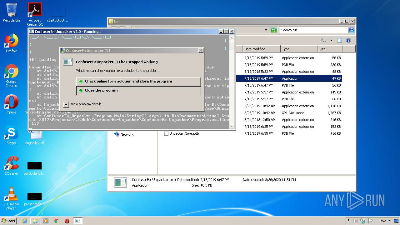Launch Skype from the desktop

[11, 135]
